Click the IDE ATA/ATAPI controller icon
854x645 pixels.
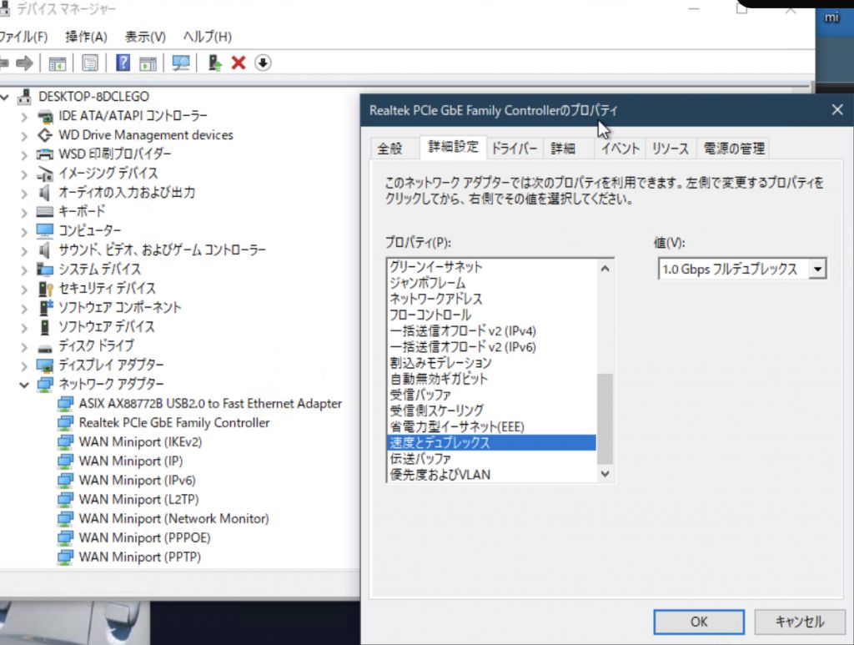click(45, 116)
